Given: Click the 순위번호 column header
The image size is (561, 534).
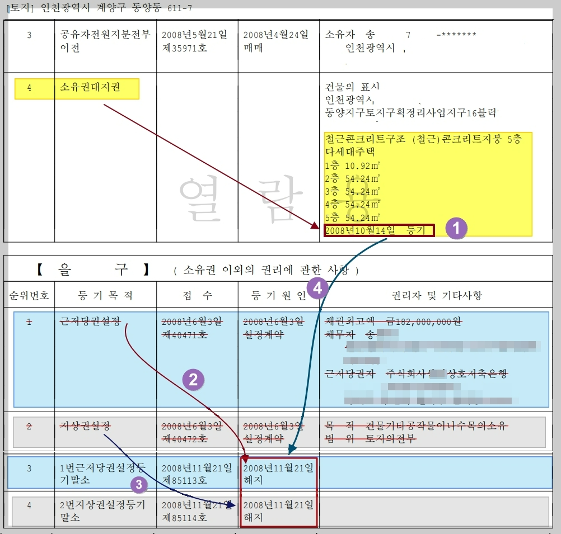Looking at the screenshot, I should (29, 295).
